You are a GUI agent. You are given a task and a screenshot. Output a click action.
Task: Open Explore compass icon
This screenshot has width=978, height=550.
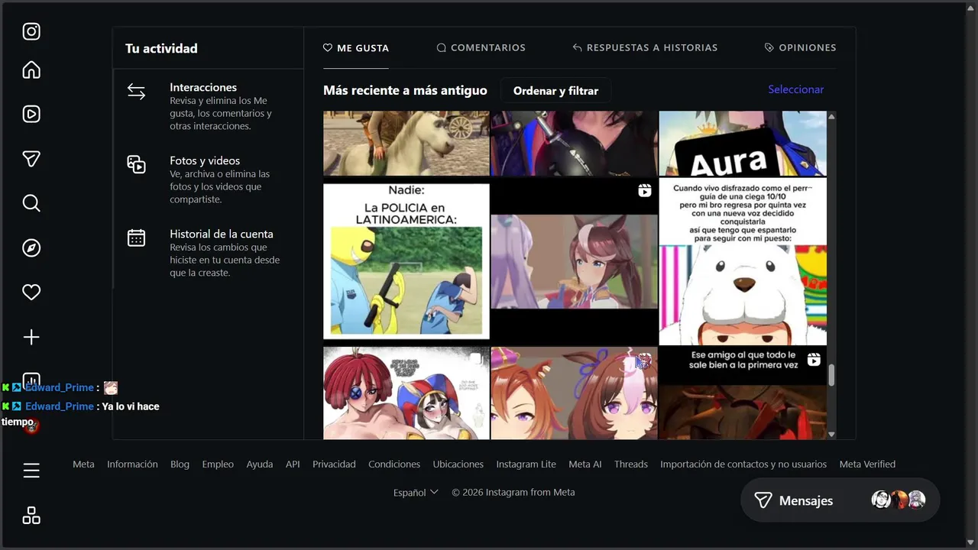[31, 248]
